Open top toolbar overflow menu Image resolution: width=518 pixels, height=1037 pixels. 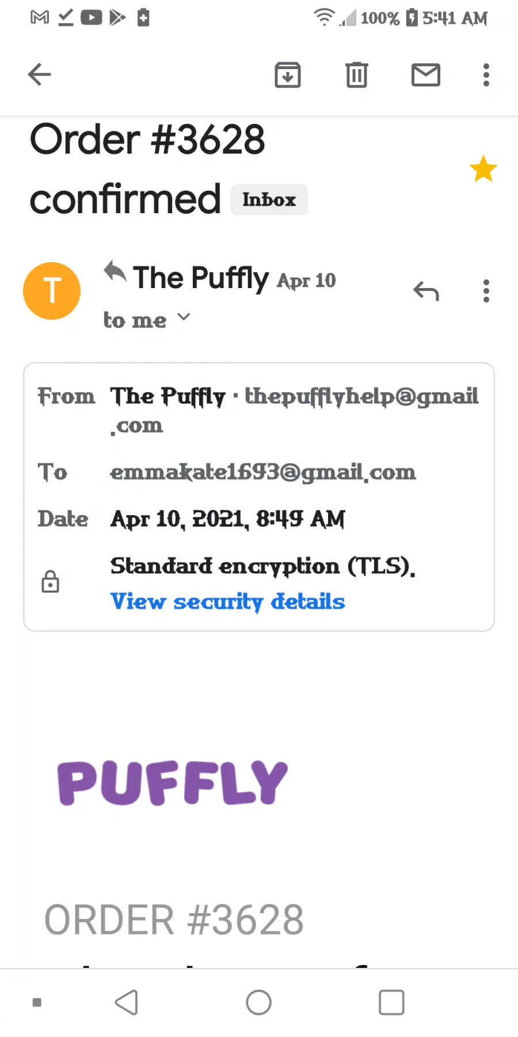click(486, 75)
